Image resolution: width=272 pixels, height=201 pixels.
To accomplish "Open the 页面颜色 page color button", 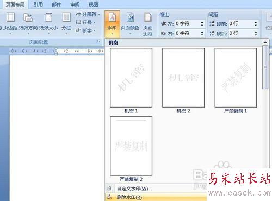I will 130,23.
